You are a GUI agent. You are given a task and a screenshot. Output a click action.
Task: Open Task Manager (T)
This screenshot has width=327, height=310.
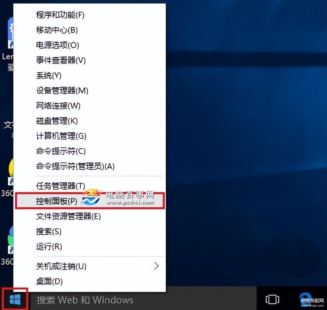coord(90,186)
